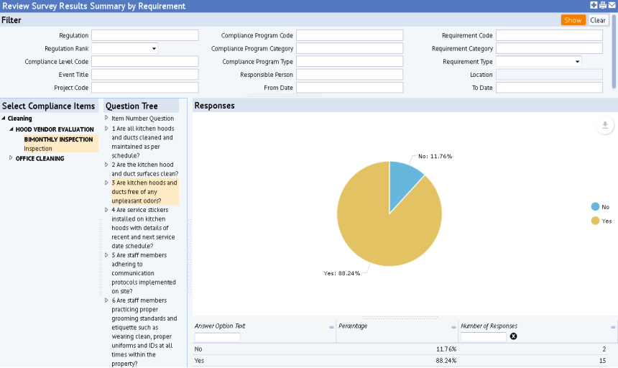Image resolution: width=618 pixels, height=368 pixels.
Task: Click the Number of Responses filter box
Action: (483, 337)
